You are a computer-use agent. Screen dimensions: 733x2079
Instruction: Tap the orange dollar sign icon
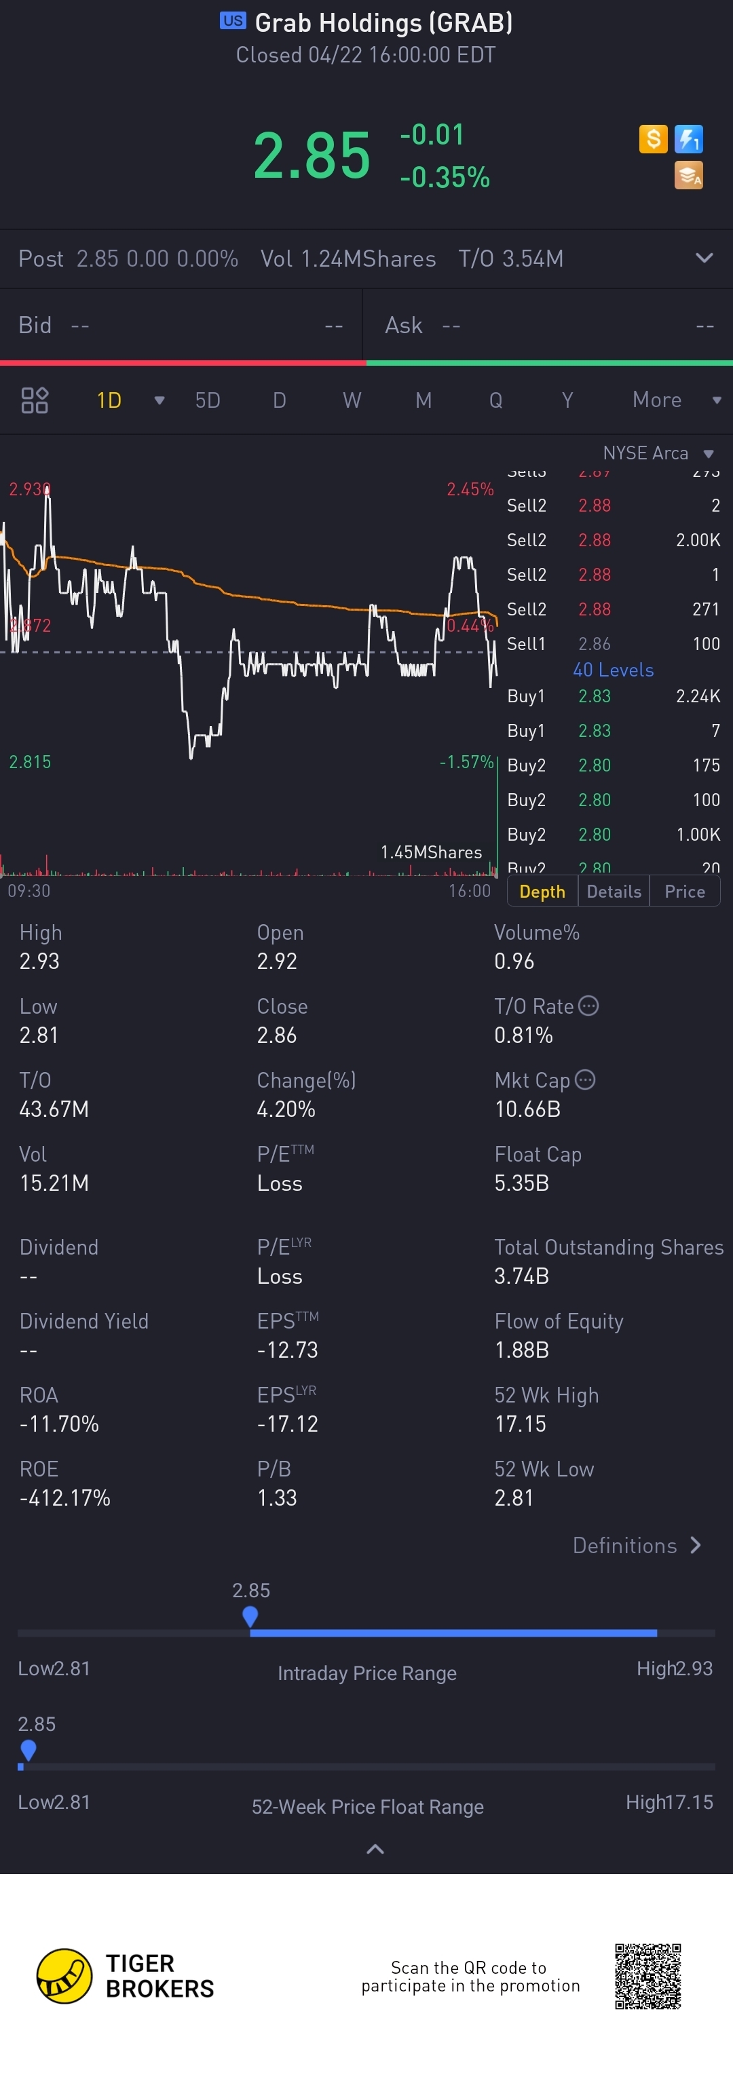tap(653, 139)
